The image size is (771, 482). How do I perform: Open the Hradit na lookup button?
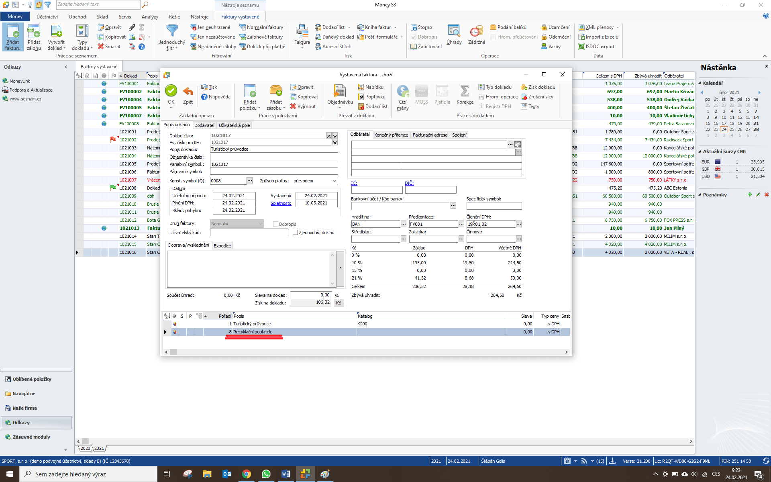pyautogui.click(x=404, y=224)
